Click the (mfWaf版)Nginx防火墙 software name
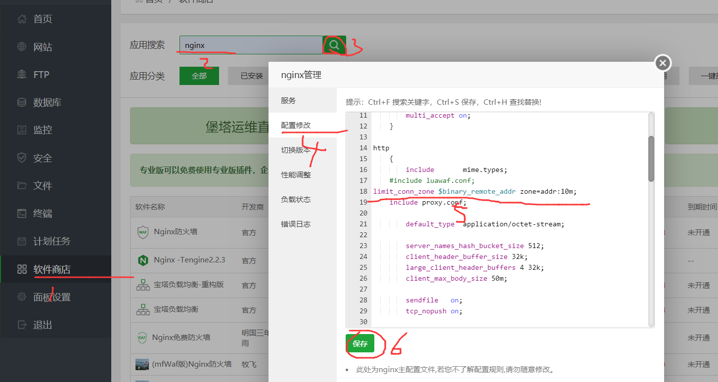 click(192, 364)
